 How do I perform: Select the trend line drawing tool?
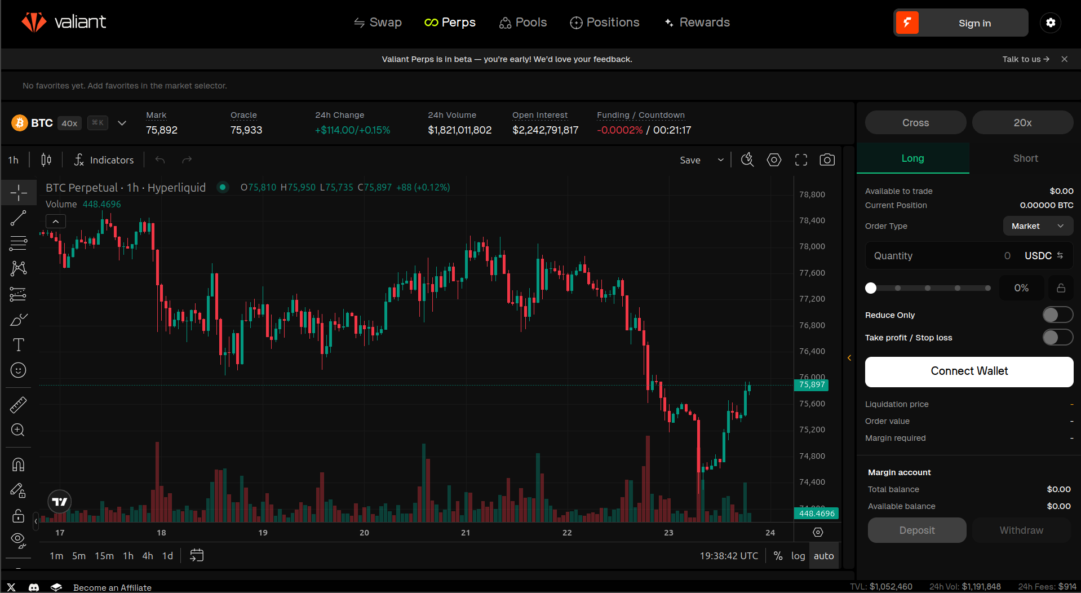click(18, 218)
